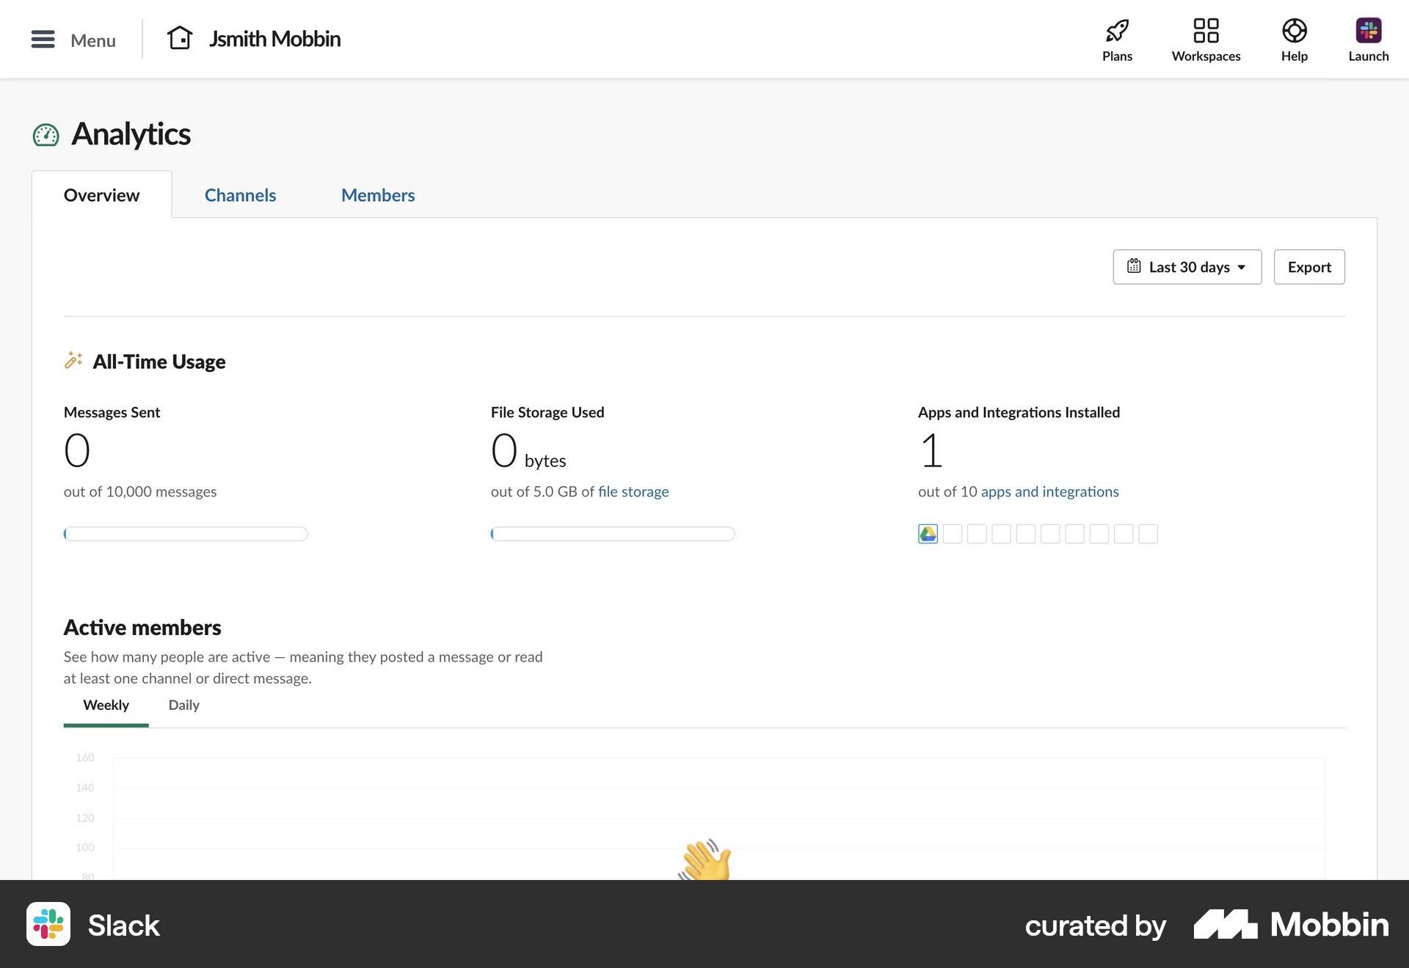
Task: Click the Help icon in the top bar
Action: (1294, 31)
